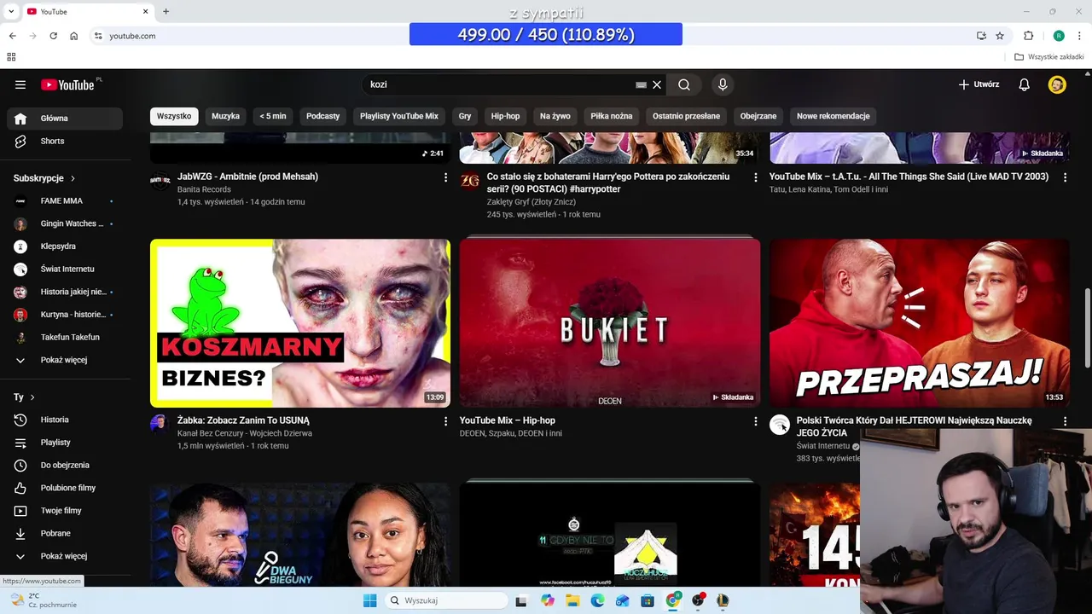Select the Nowe rekomendacje chip
The width and height of the screenshot is (1092, 614).
834,116
